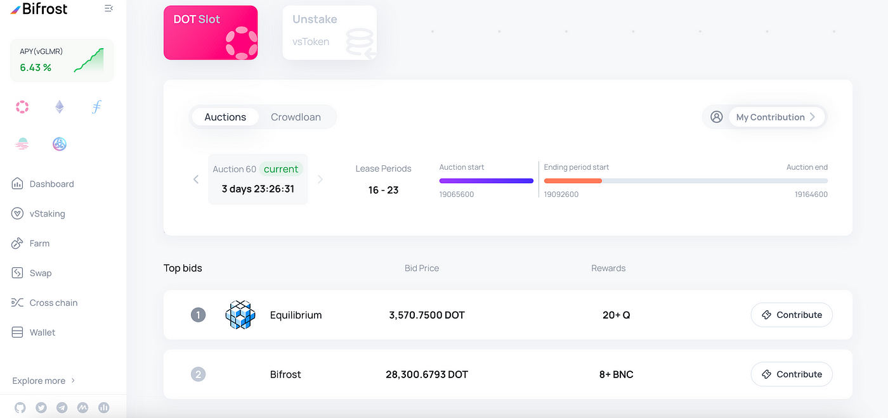This screenshot has width=888, height=418.
Task: Click the user profile icon
Action: pyautogui.click(x=717, y=117)
